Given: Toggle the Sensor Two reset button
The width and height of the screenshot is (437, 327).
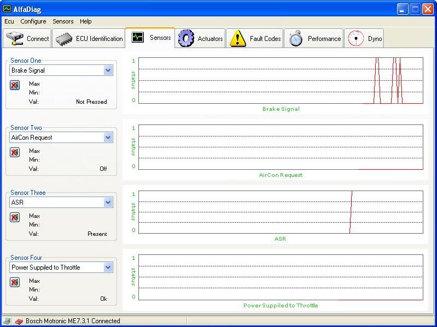Looking at the screenshot, I should tap(15, 152).
